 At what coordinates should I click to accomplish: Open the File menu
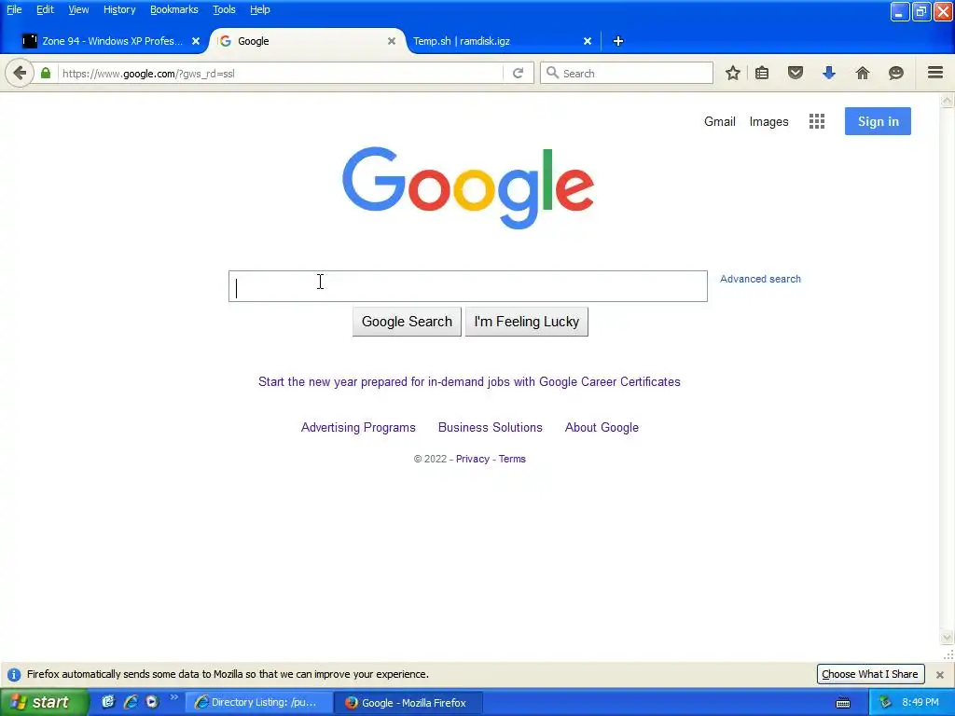click(14, 9)
